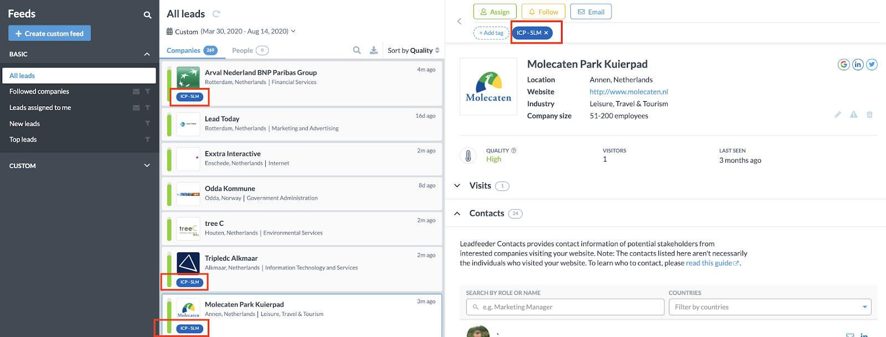Click the search by role or name field
Screen dimensions: 886x337
point(565,307)
